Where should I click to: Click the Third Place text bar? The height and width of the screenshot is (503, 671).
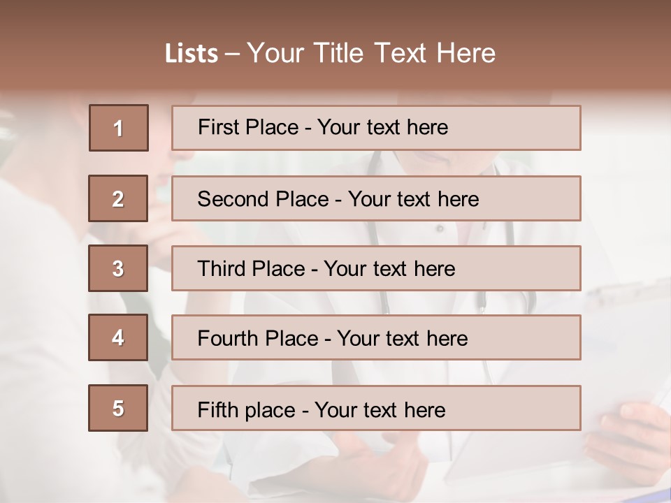(x=376, y=268)
